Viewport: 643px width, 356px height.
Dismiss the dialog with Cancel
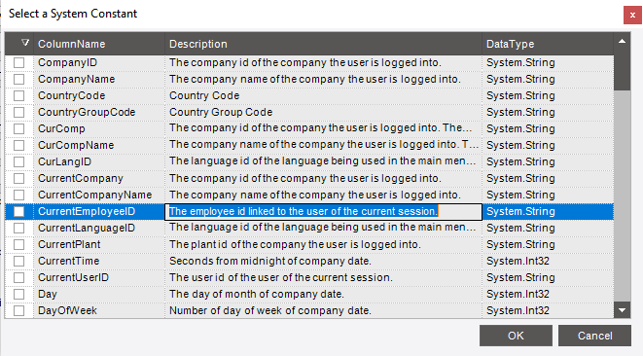pos(594,336)
